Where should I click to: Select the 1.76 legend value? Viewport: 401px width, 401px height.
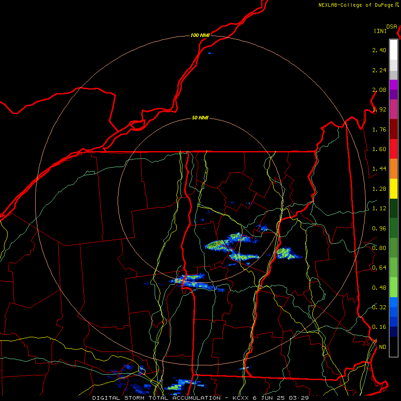(379, 129)
